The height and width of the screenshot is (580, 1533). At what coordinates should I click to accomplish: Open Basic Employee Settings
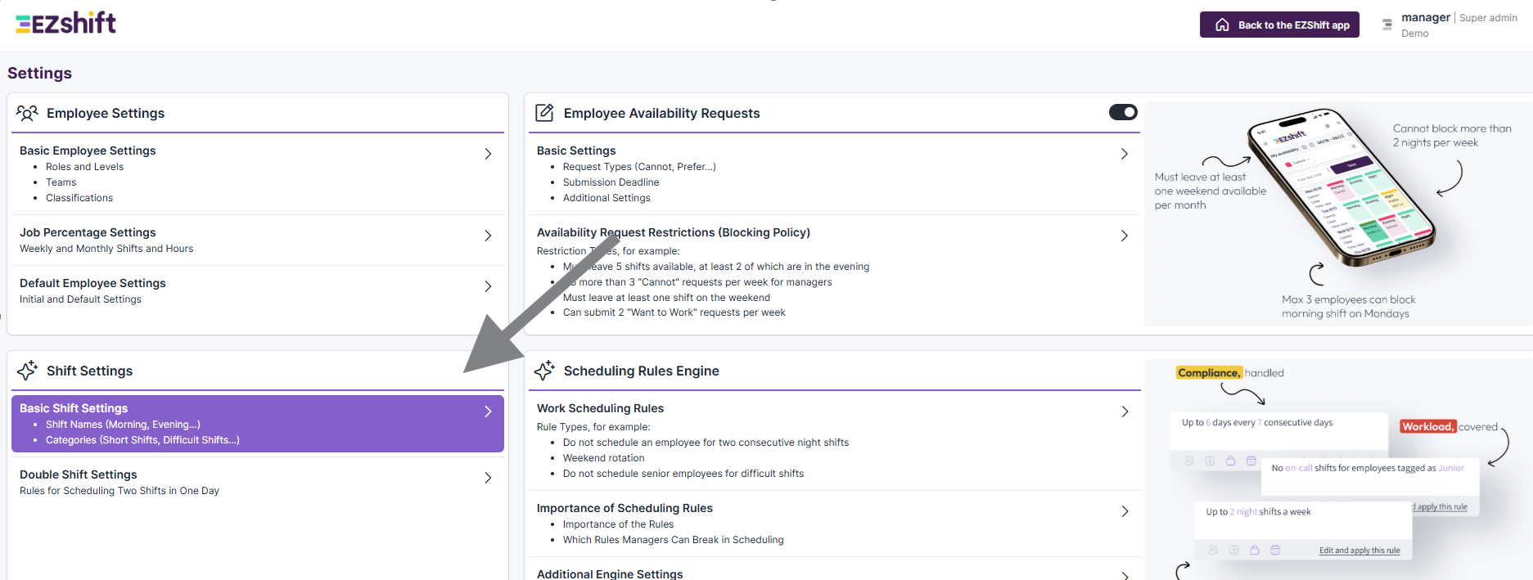pos(258,173)
